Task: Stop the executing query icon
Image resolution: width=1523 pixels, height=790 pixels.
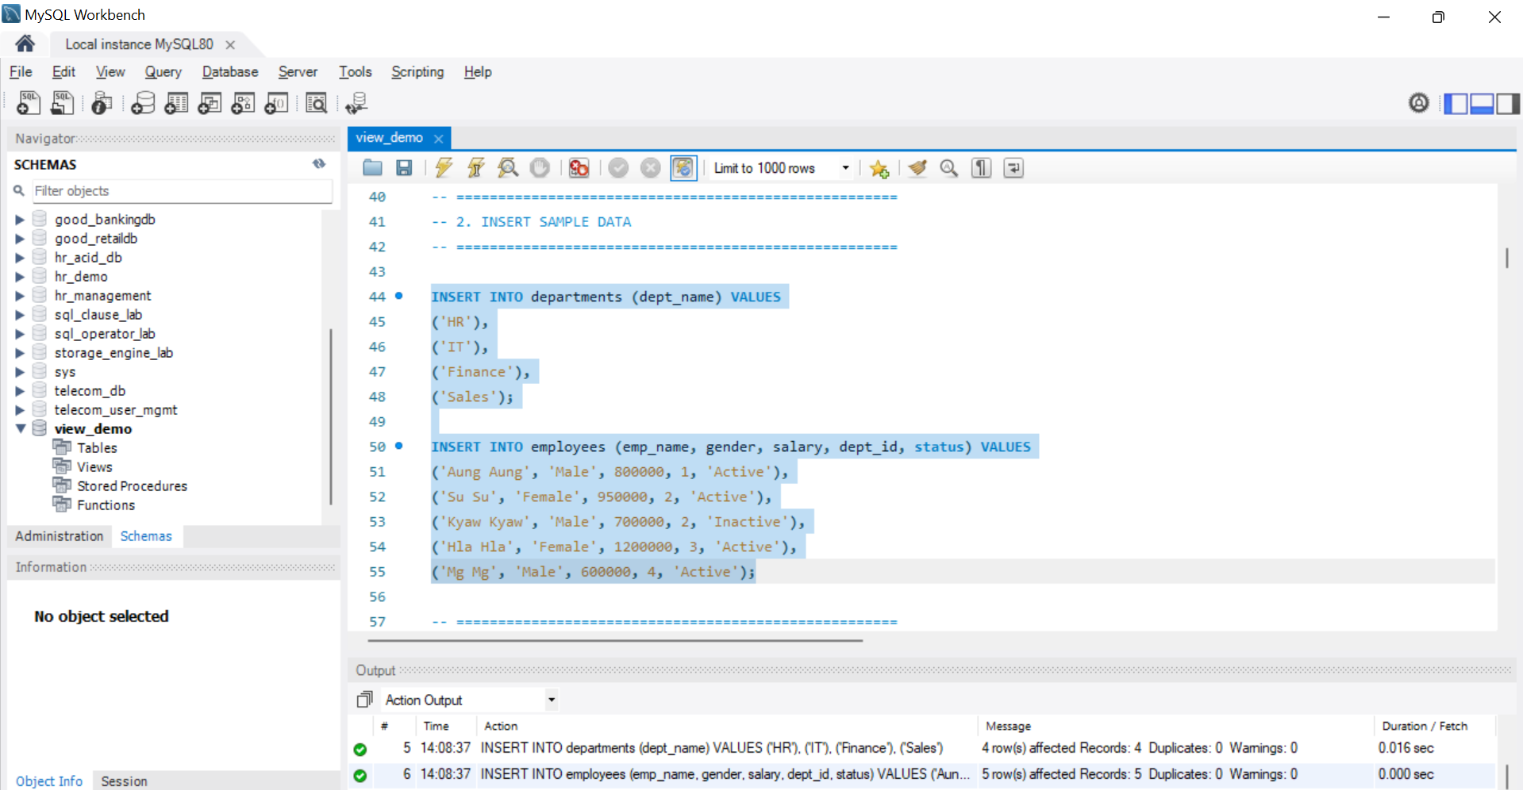Action: click(540, 167)
